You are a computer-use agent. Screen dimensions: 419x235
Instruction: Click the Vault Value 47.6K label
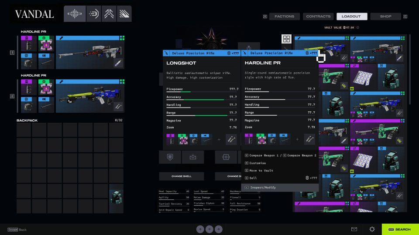click(339, 27)
